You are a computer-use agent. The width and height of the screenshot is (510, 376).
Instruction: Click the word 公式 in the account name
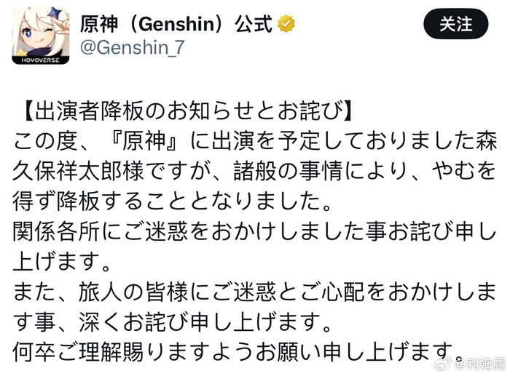tap(251, 24)
